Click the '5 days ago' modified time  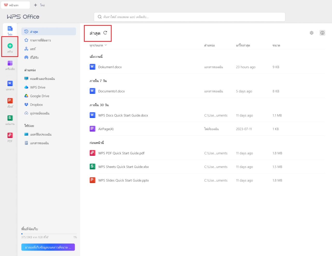(244, 91)
